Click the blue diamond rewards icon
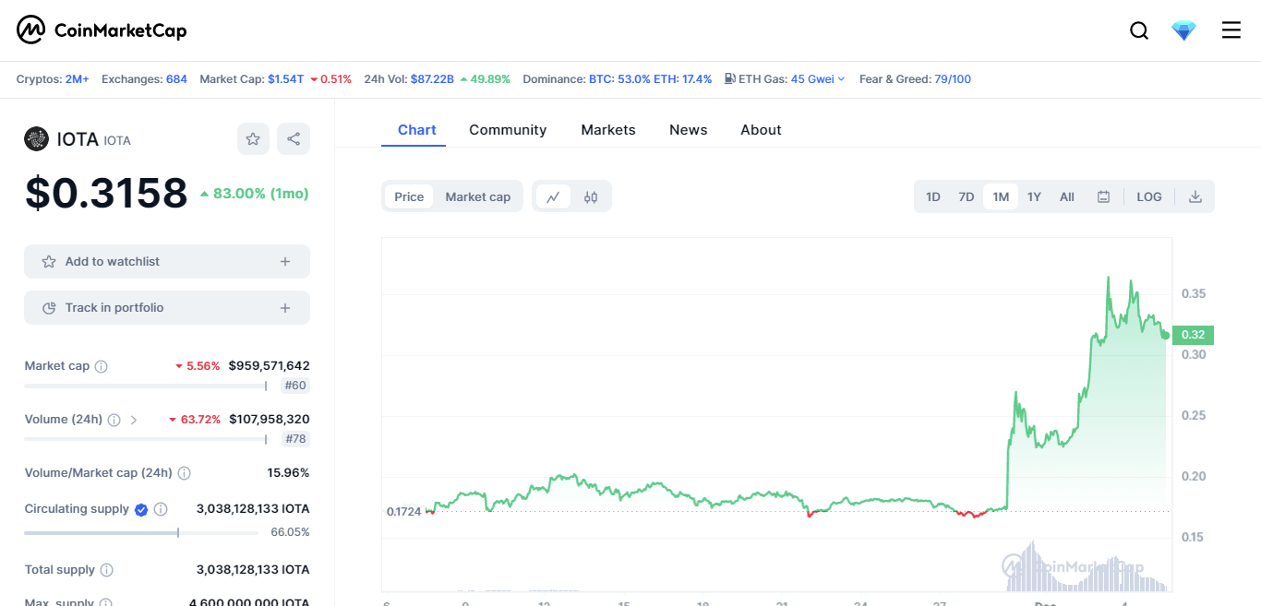The image size is (1261, 606). tap(1183, 30)
